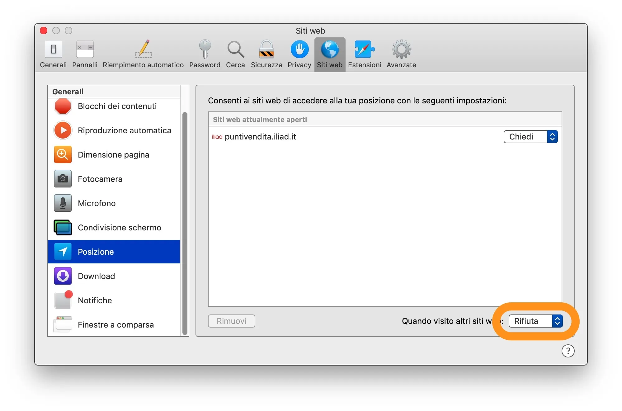Open the Privacy preferences pane
The width and height of the screenshot is (622, 411).
[x=299, y=54]
